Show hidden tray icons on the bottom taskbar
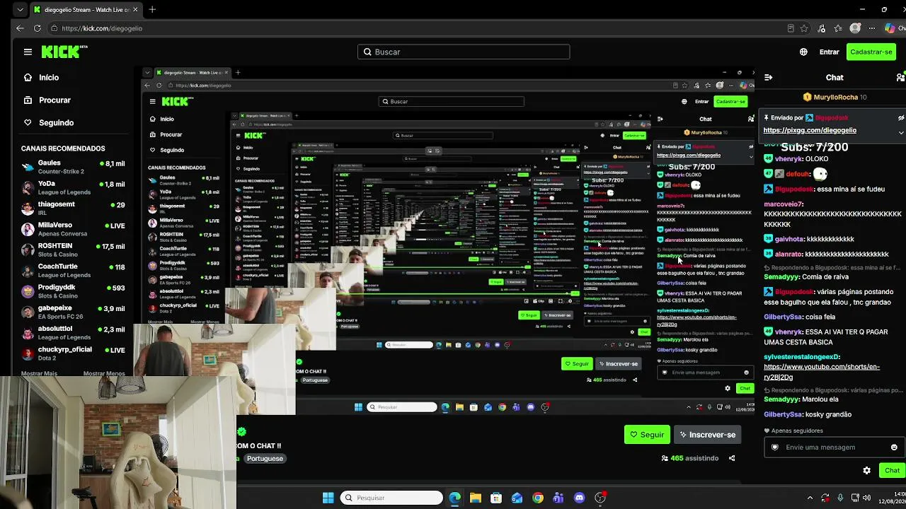906x509 pixels. click(810, 498)
